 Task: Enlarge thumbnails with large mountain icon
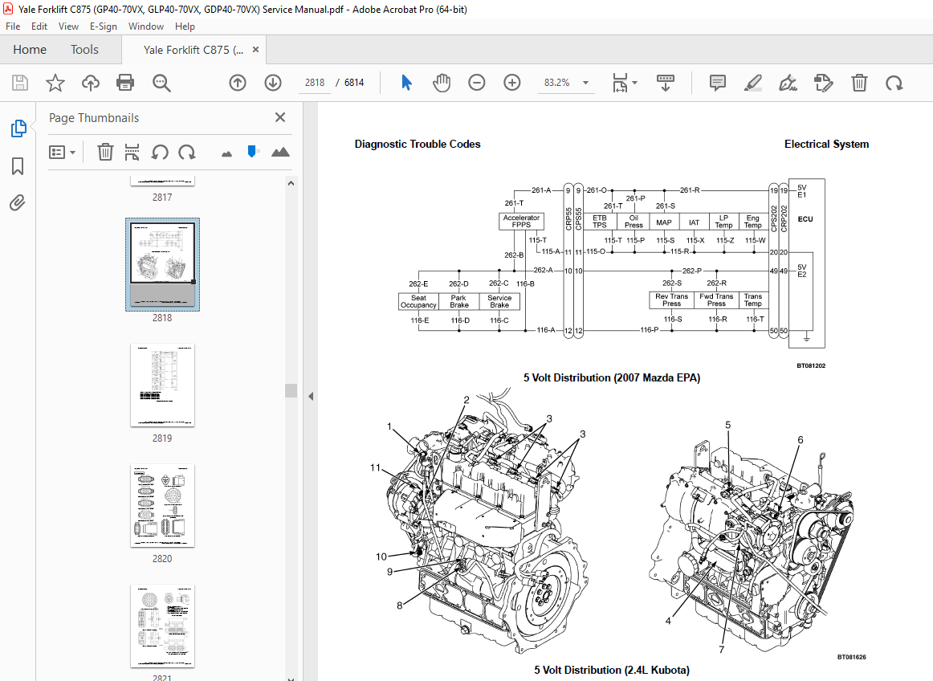pyautogui.click(x=280, y=152)
